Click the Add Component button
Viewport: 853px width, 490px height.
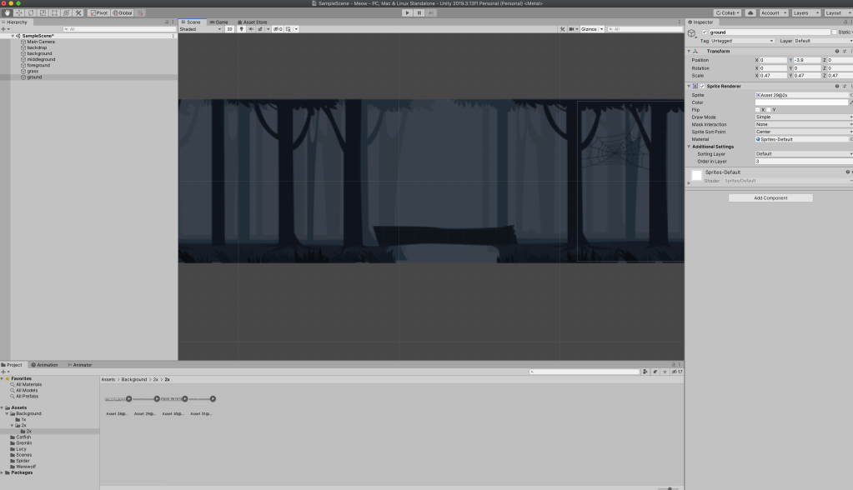770,197
